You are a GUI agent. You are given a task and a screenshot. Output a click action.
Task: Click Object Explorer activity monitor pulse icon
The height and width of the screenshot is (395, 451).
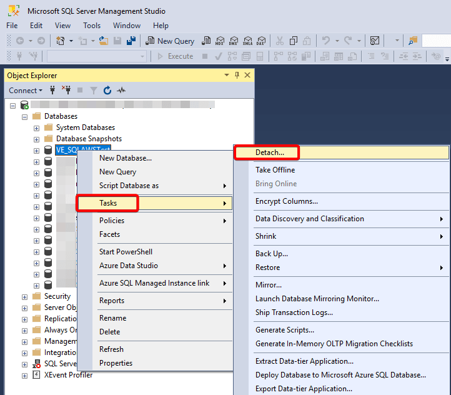tap(121, 91)
